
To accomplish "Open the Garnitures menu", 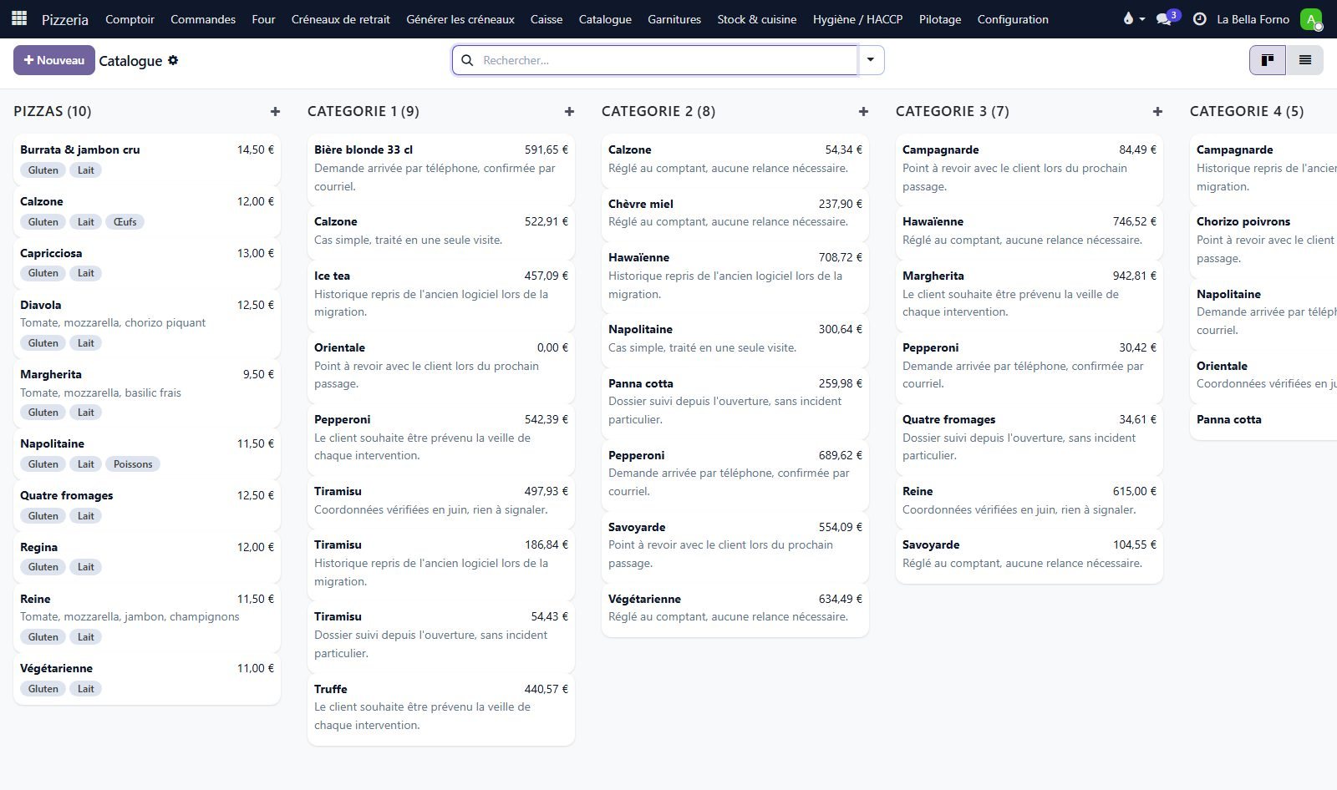I will point(674,19).
